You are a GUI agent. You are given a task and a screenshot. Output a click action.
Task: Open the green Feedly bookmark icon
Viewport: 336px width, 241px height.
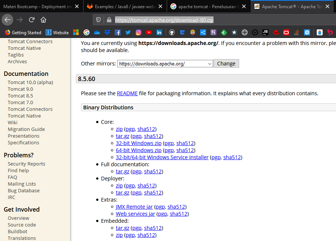(x=224, y=32)
